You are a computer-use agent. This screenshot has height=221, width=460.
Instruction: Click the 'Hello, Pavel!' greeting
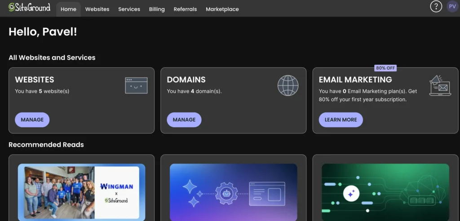[43, 32]
